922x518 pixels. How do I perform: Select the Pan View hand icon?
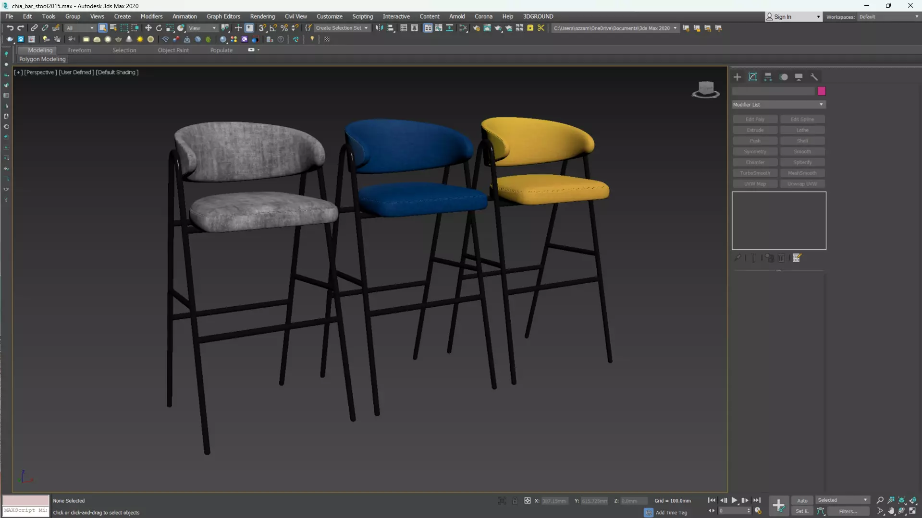pyautogui.click(x=891, y=511)
